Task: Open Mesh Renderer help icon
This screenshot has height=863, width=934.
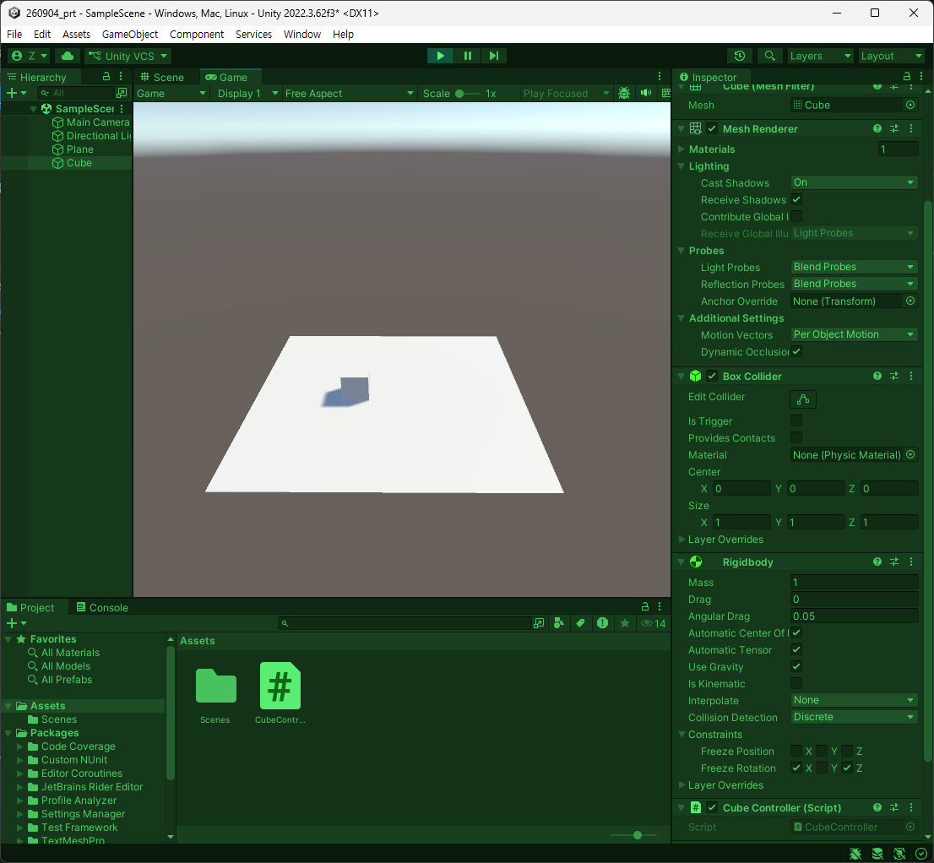Action: 877,128
